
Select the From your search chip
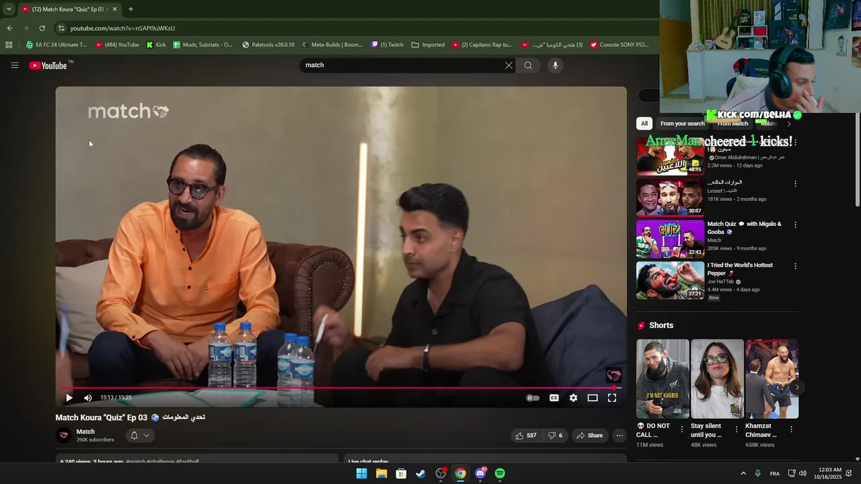coord(682,124)
